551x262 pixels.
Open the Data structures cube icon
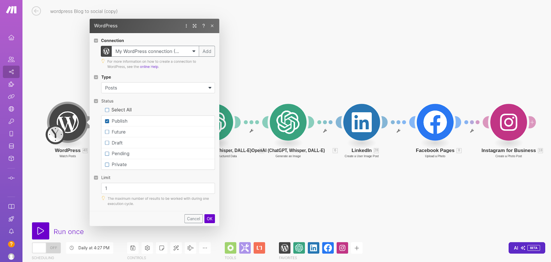(11, 159)
